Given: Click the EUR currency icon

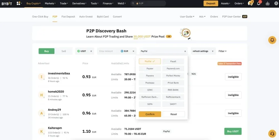Looking at the screenshot, I should pos(122,51).
